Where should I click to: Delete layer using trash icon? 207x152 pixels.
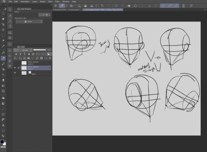(50, 58)
